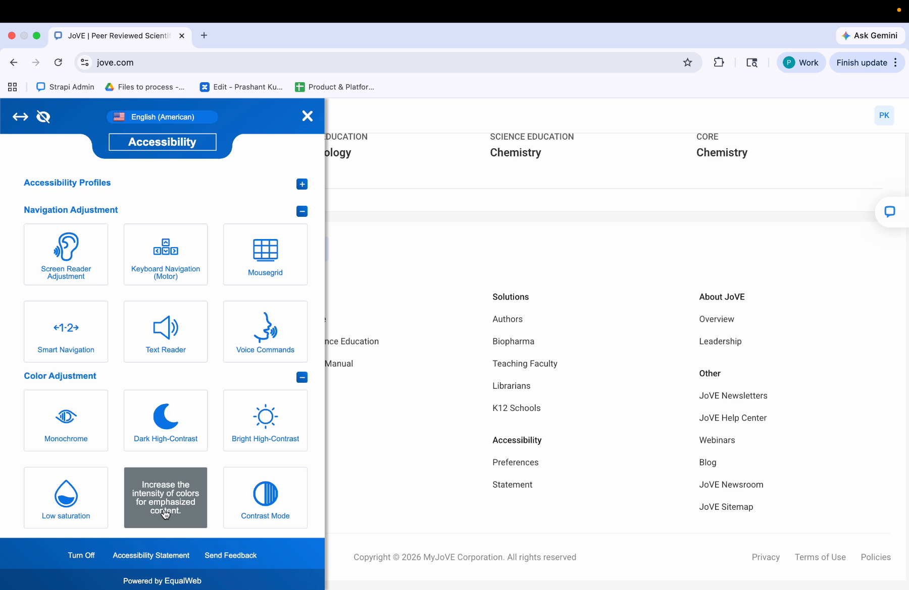Enable Keyboard Navigation (Motor) mode

pos(166,255)
